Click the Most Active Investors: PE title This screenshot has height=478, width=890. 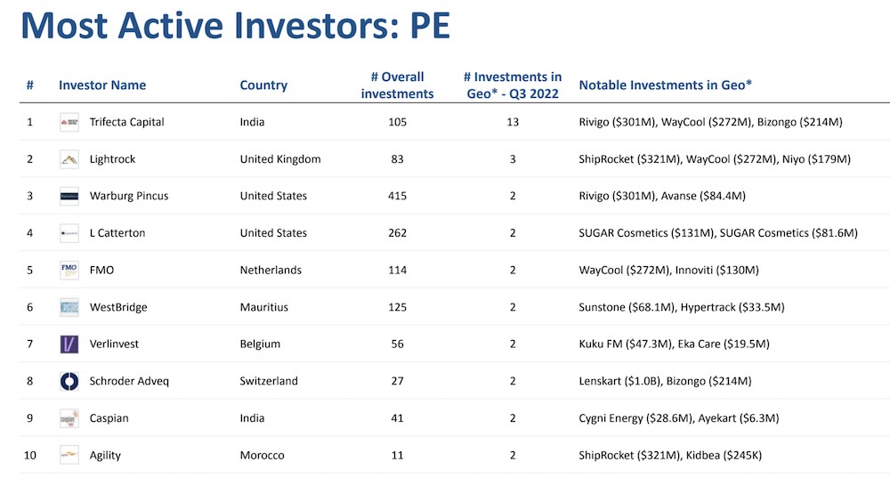pyautogui.click(x=235, y=27)
